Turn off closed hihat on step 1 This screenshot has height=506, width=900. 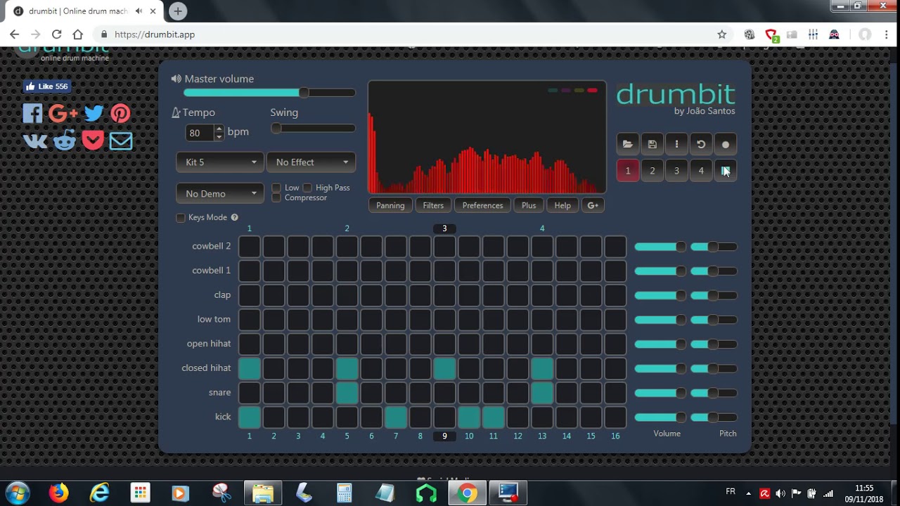coord(250,368)
